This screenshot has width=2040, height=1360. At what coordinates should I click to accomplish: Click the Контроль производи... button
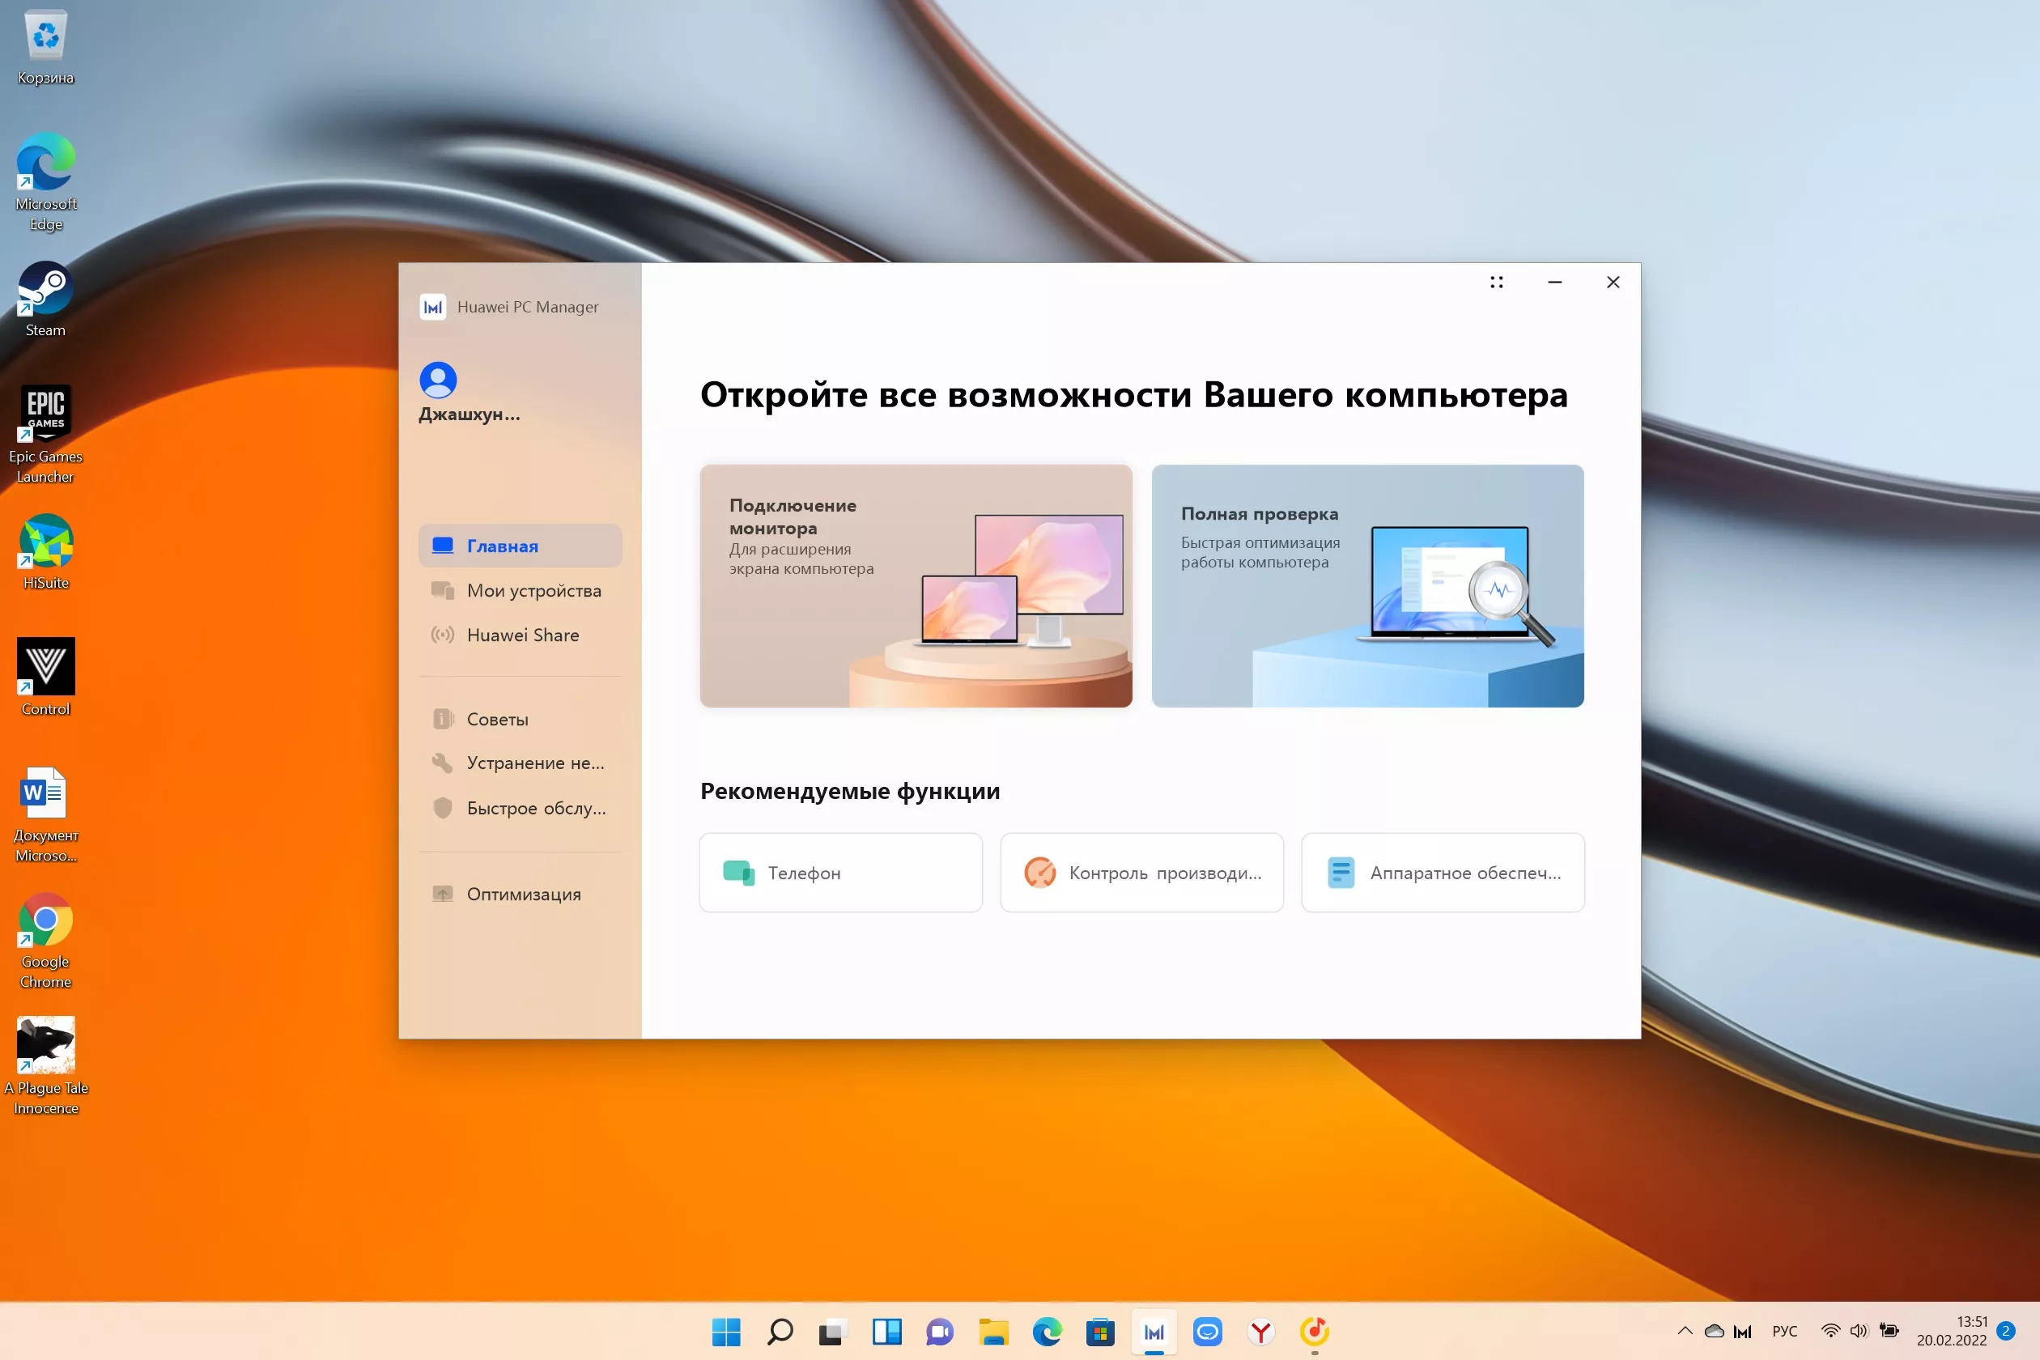pyautogui.click(x=1141, y=873)
